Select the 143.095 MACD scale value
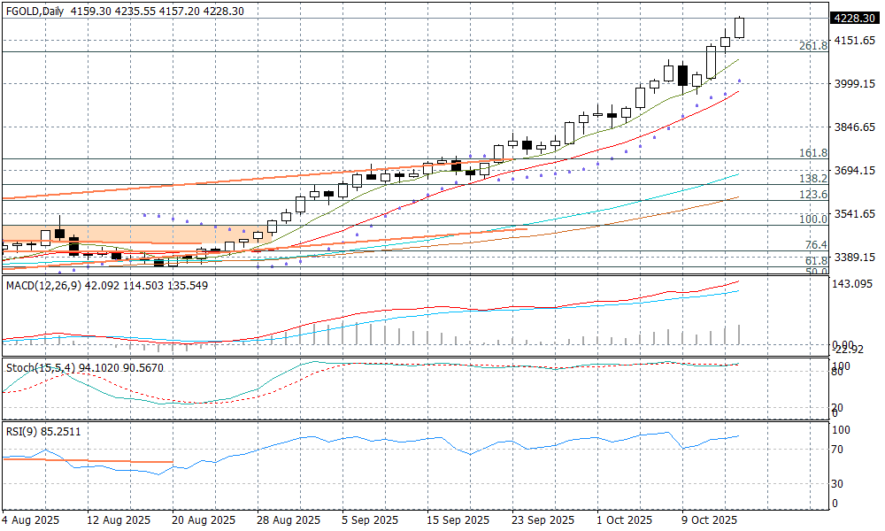The height and width of the screenshot is (531, 885). click(x=854, y=283)
